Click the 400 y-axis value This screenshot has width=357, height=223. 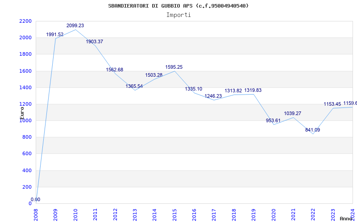pyautogui.click(x=27, y=170)
